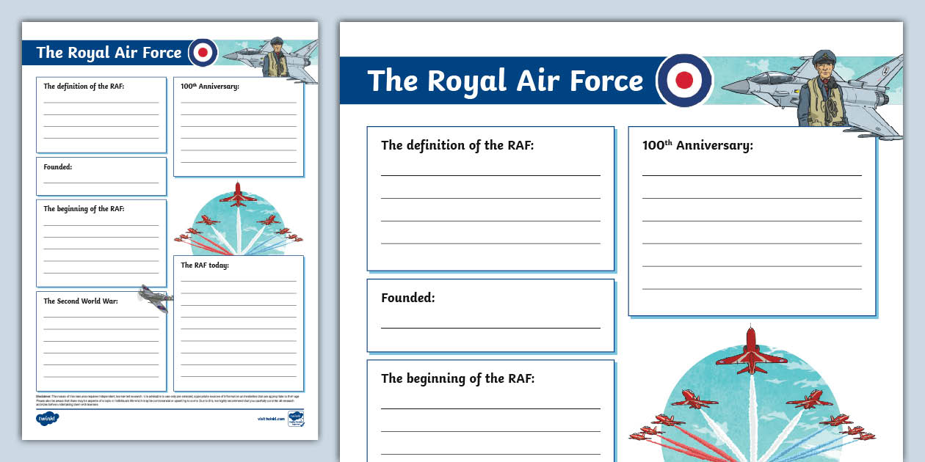Click 'The RAF today:' box on small page
This screenshot has height=462, width=925.
click(239, 314)
